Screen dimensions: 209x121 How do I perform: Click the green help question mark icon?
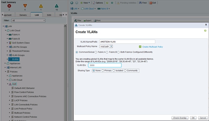tap(205, 31)
